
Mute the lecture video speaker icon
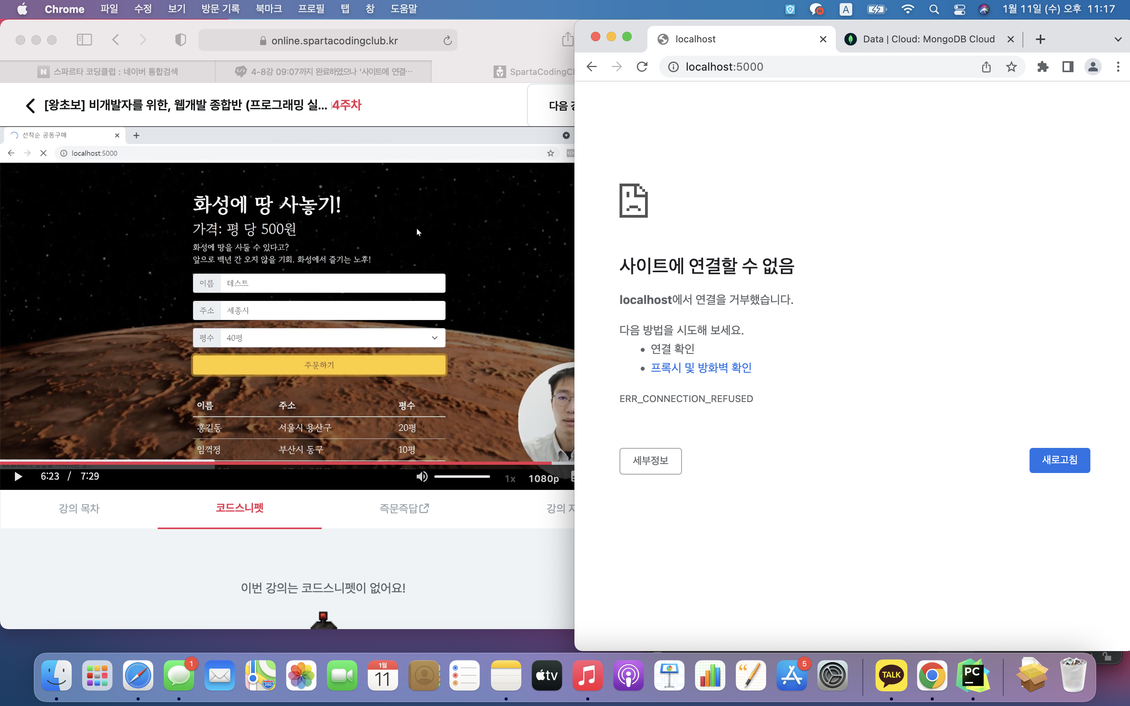pyautogui.click(x=422, y=476)
